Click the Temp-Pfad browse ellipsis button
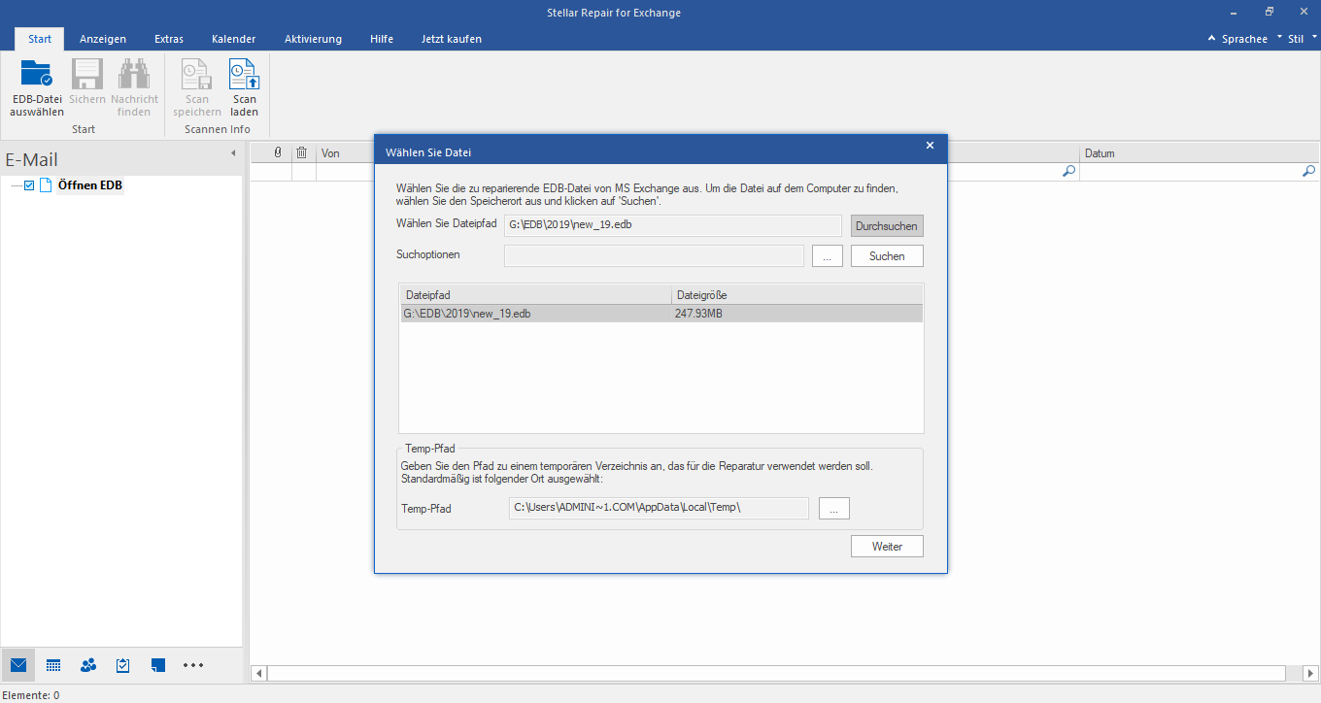 (x=833, y=509)
